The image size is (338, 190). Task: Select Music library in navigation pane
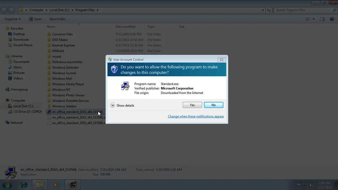(18, 67)
